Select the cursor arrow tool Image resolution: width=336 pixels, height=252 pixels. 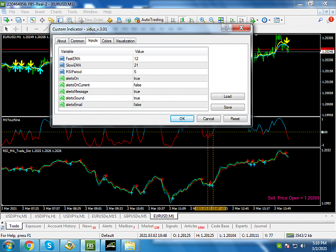(6, 28)
